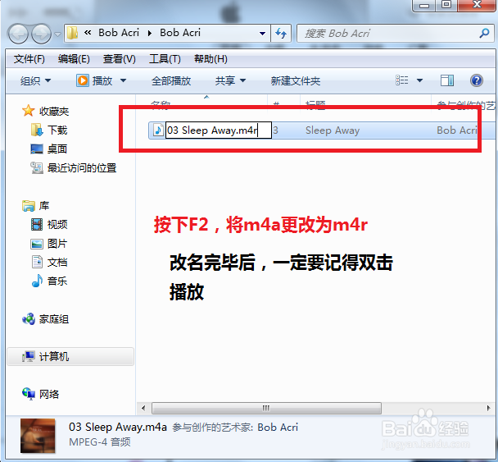Image resolution: width=498 pixels, height=462 pixels.
Task: Click 全部播放 in the toolbar
Action: [171, 80]
